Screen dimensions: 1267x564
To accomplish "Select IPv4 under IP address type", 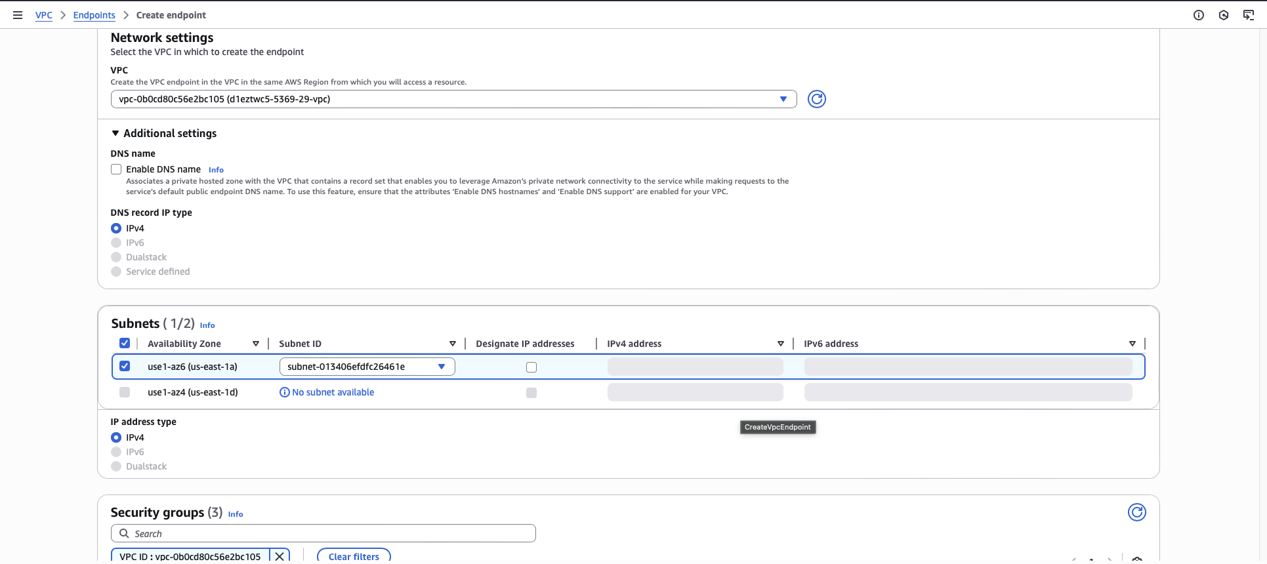I will coord(116,437).
